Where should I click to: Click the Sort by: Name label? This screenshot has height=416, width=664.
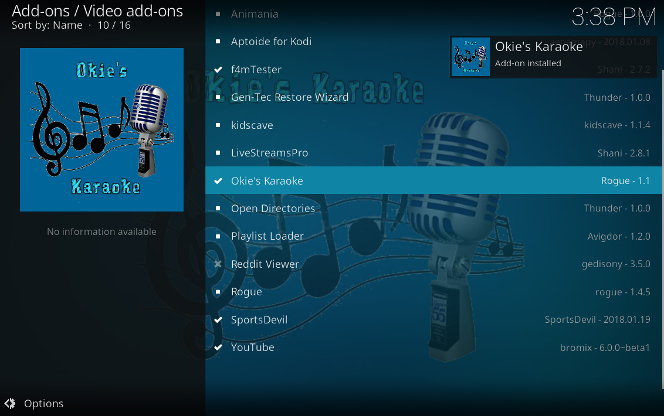[x=47, y=25]
